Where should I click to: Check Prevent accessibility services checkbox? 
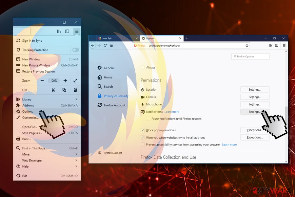tap(143, 144)
